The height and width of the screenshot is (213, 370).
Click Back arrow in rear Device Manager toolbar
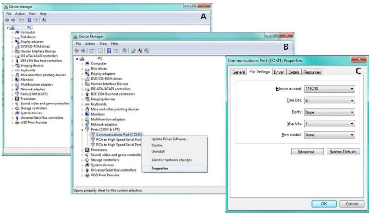(7, 20)
